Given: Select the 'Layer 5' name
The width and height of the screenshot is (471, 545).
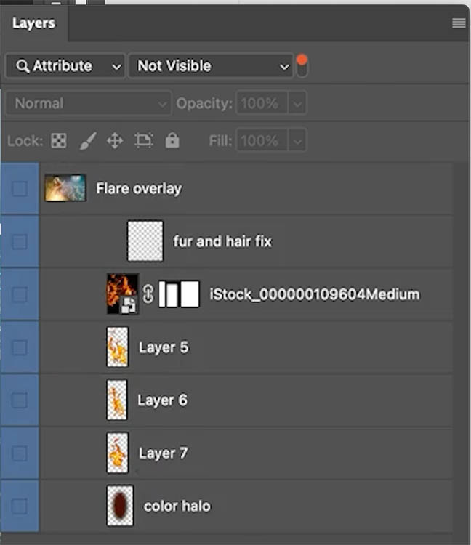Looking at the screenshot, I should (x=164, y=347).
